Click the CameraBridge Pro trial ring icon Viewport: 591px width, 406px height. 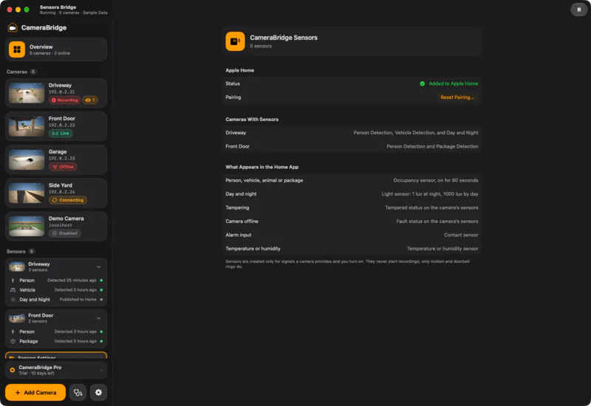pos(13,371)
